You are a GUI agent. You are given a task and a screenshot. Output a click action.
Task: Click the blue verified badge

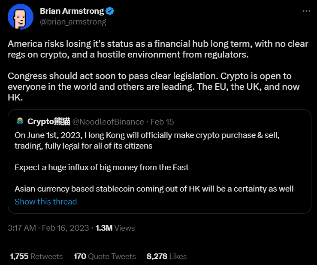tap(110, 11)
